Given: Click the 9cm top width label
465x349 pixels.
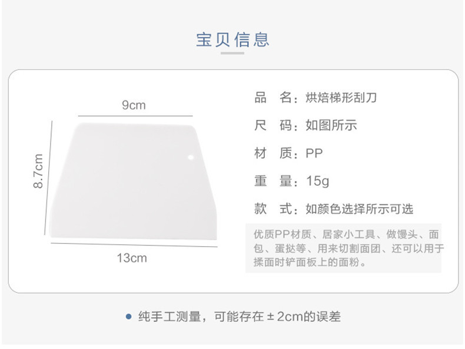Looking at the screenshot, I should click(134, 105).
